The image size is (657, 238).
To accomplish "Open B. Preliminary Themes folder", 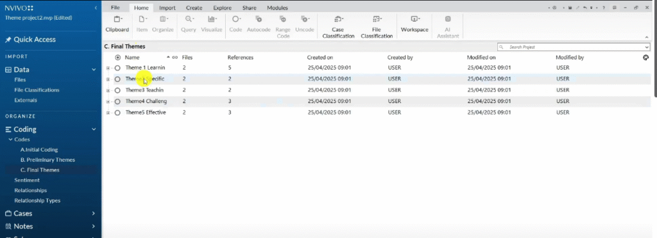I will click(47, 160).
